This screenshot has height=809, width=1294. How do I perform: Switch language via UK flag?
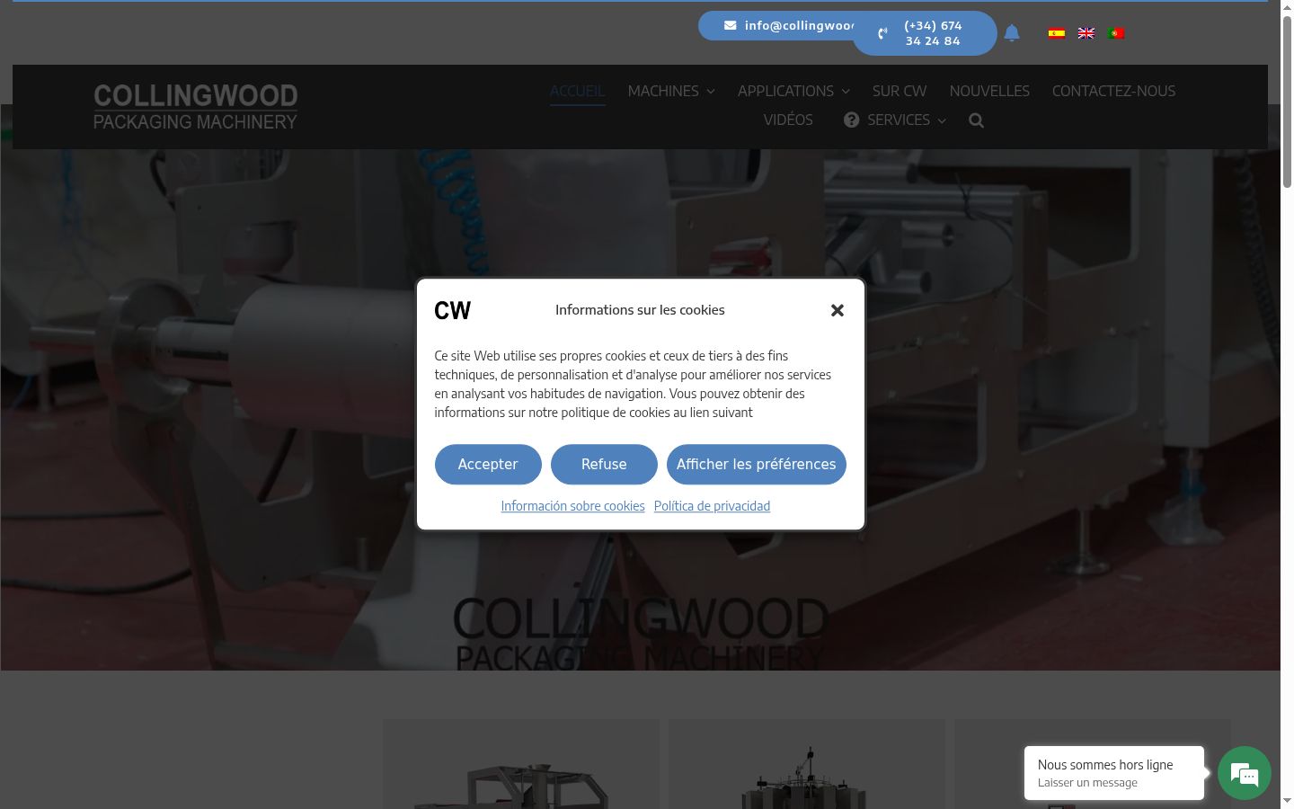[x=1086, y=33]
